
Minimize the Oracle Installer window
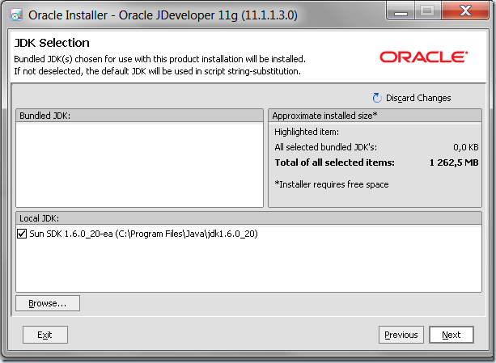pos(401,11)
